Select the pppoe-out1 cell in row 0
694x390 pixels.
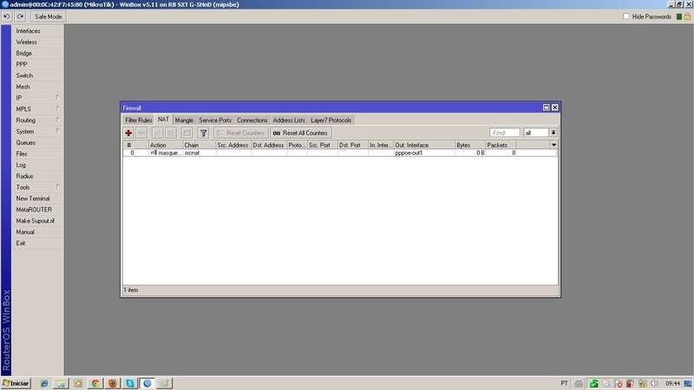click(424, 153)
